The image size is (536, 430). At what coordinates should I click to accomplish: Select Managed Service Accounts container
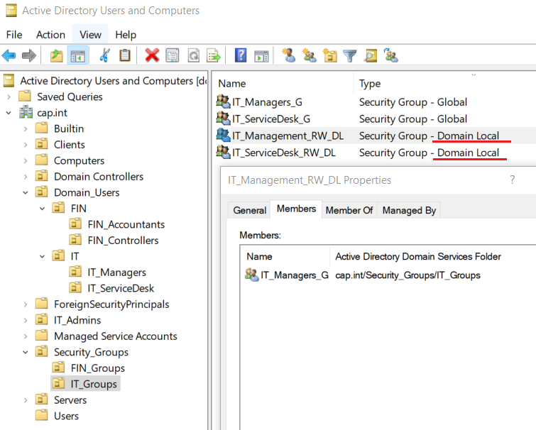pos(115,336)
